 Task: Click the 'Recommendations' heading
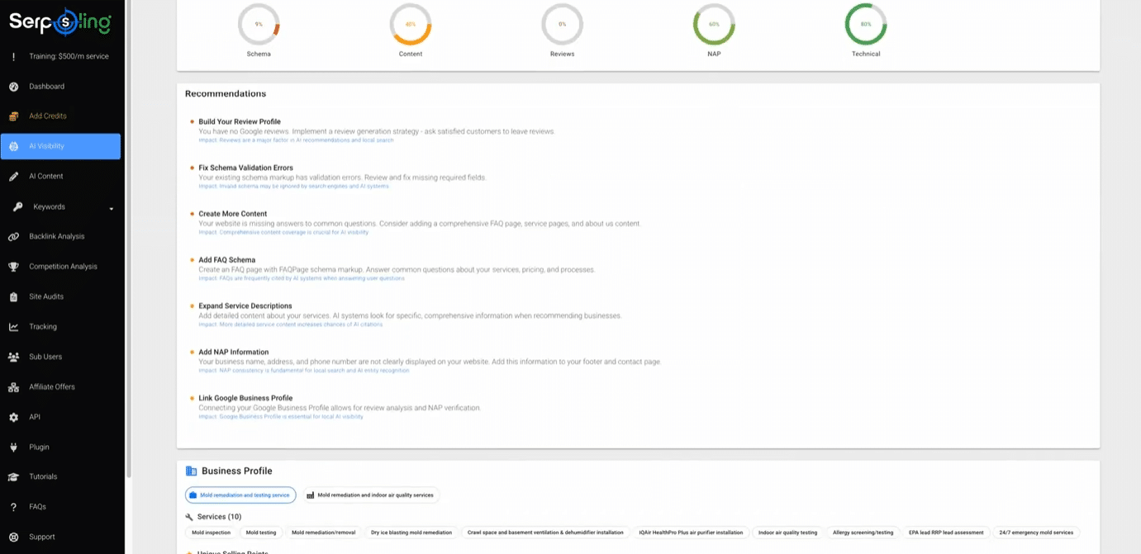pyautogui.click(x=226, y=93)
